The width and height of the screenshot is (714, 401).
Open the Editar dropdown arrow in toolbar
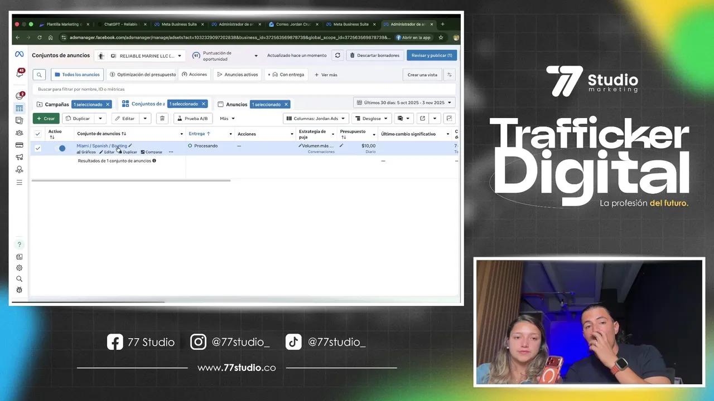[144, 118]
